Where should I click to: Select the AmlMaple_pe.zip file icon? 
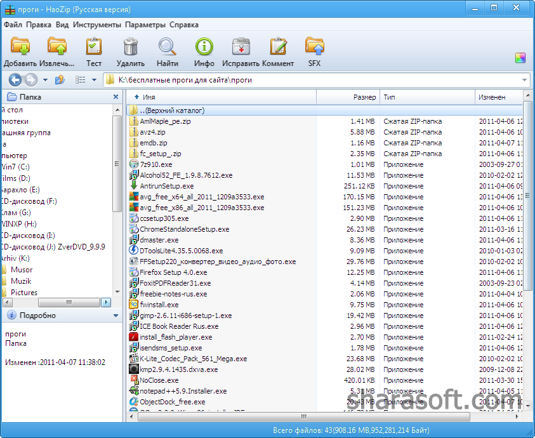134,121
